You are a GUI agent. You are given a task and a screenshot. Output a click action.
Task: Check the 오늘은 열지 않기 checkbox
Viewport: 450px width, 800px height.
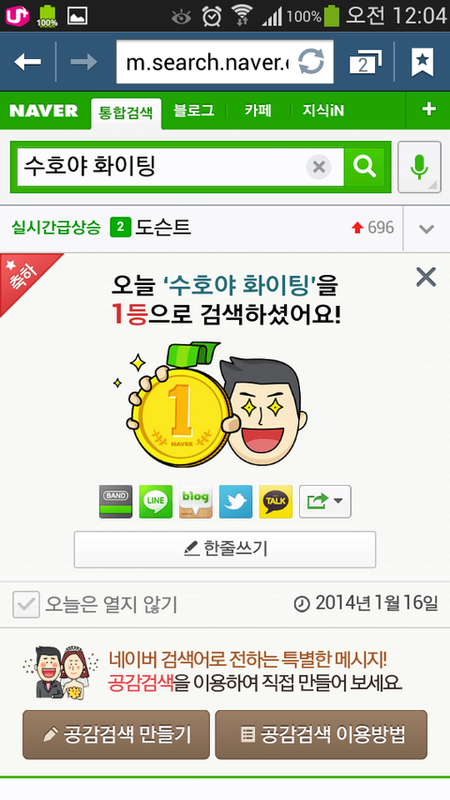coord(25,605)
